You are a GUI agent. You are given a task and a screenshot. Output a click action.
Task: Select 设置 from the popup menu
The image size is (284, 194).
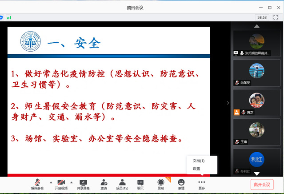[x=196, y=169]
